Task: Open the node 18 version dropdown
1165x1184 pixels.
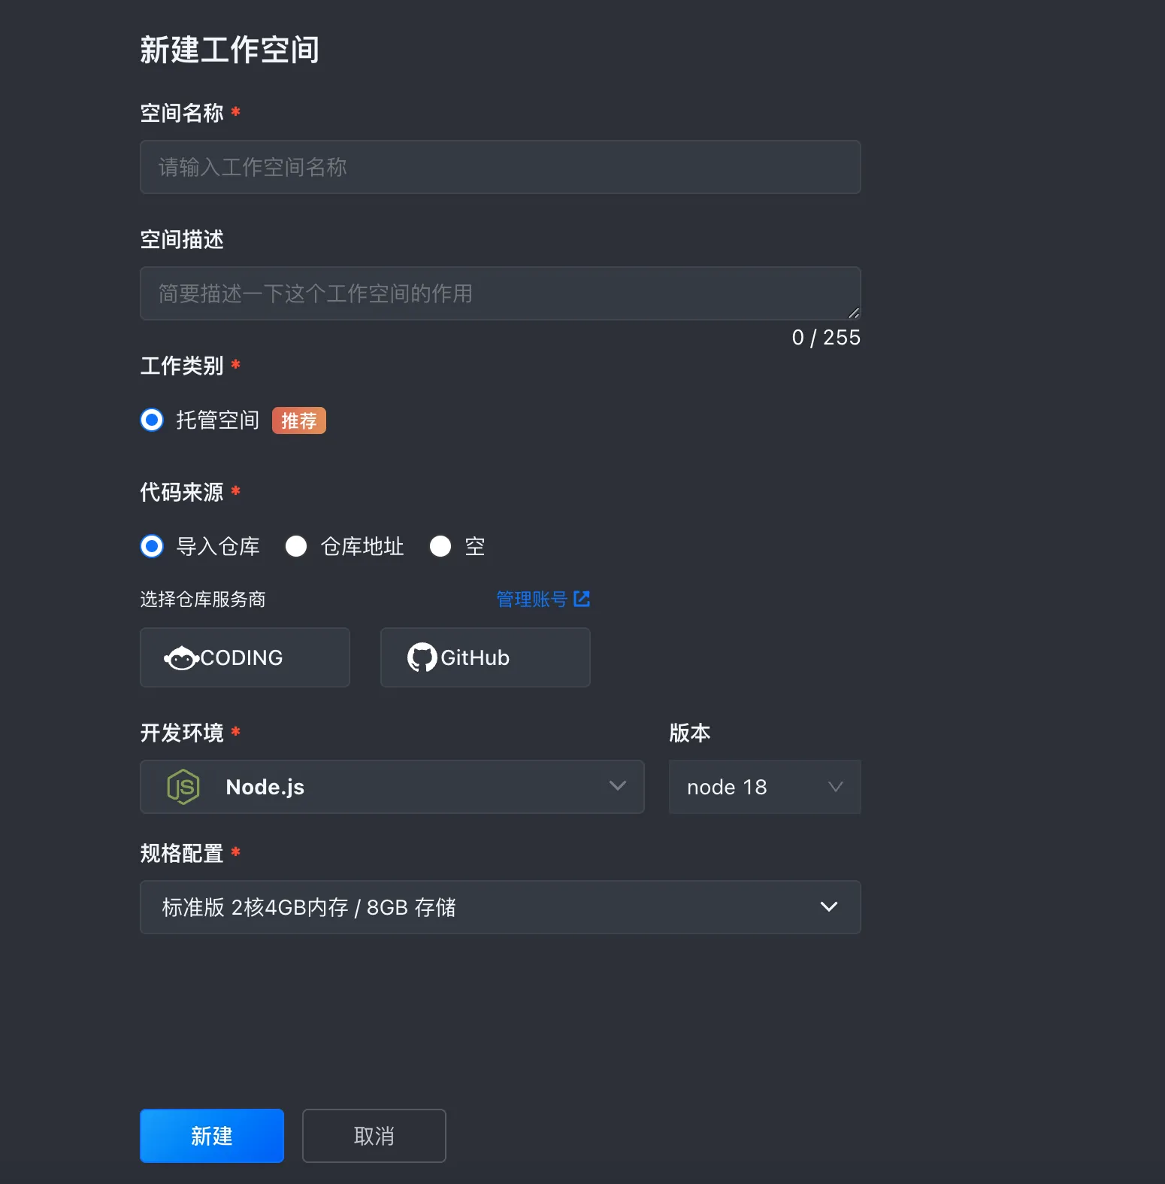Action: (764, 787)
